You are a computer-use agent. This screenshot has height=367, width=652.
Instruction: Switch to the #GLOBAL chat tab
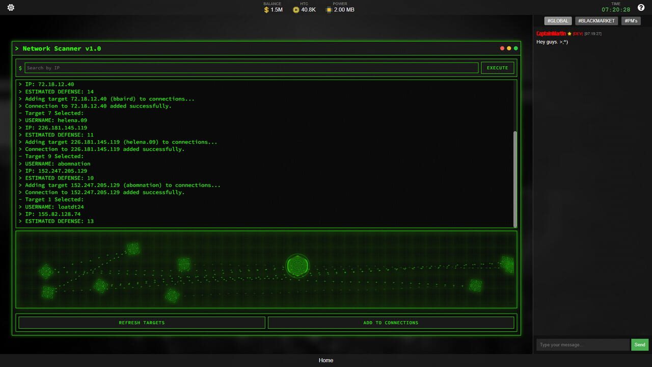558,21
